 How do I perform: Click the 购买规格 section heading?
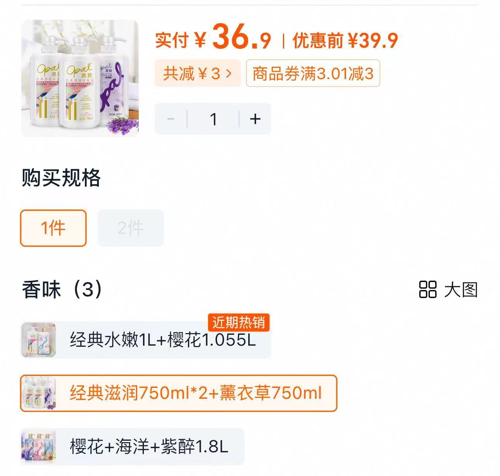(60, 178)
